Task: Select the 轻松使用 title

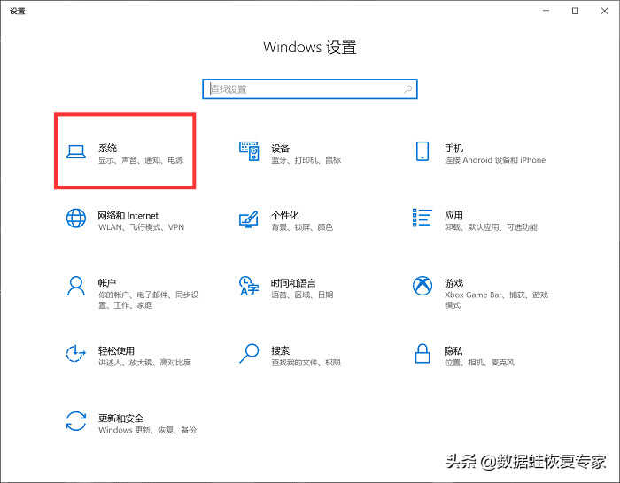Action: click(116, 350)
